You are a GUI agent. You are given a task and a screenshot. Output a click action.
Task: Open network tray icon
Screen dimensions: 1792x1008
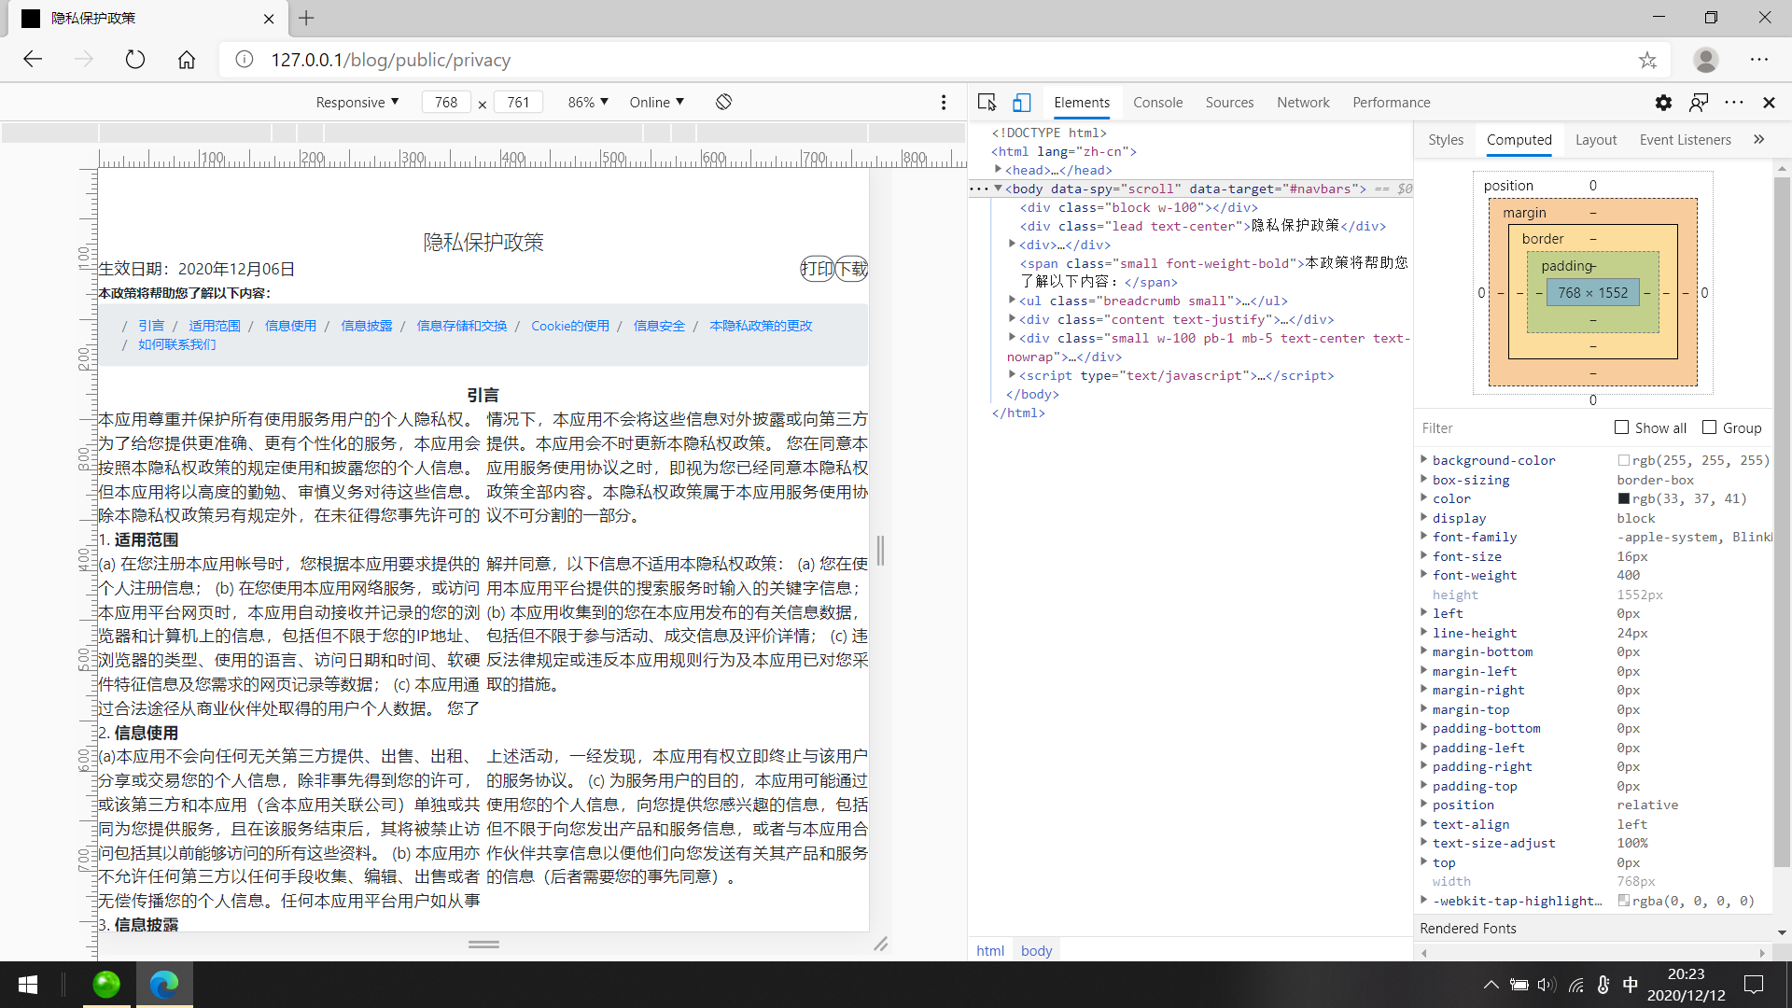[x=1576, y=985]
